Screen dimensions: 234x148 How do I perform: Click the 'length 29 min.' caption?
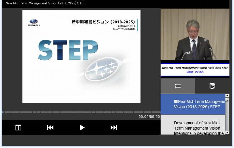[x=195, y=72]
